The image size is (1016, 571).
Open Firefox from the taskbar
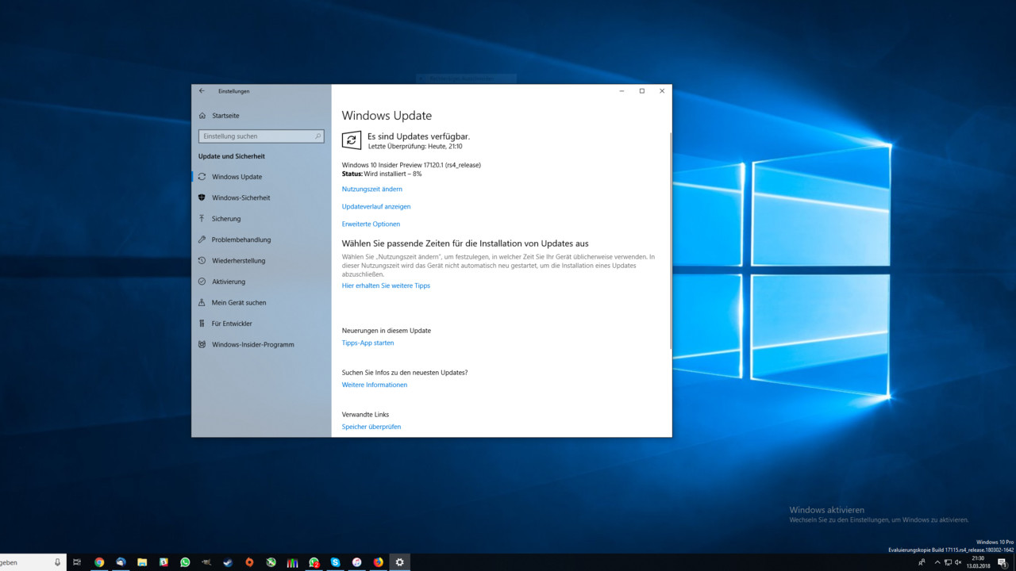point(378,562)
